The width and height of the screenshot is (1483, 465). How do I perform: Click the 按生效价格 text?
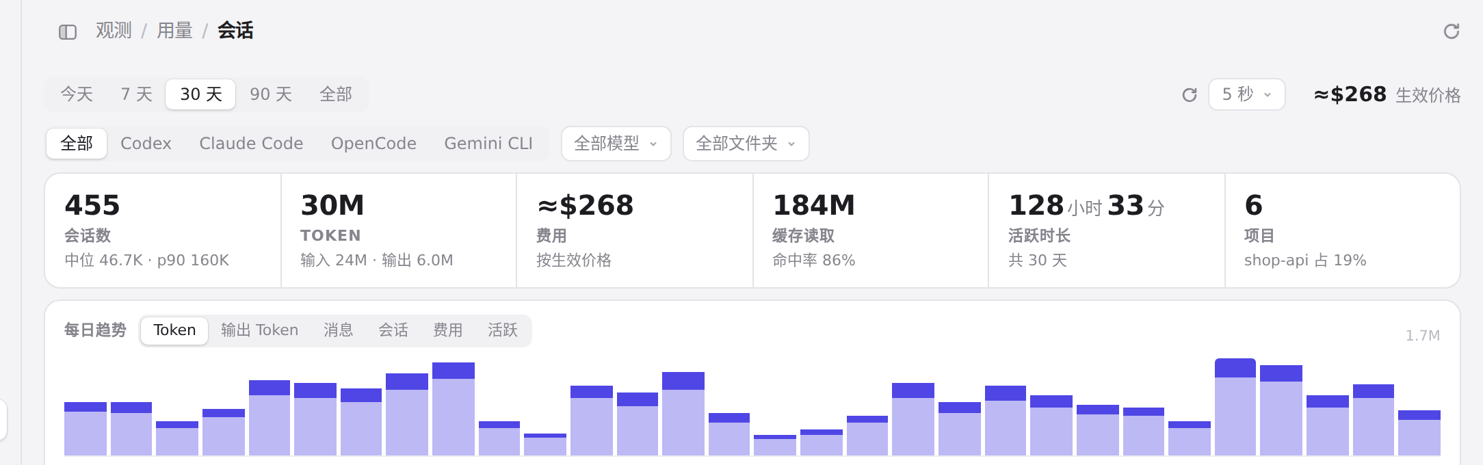tap(574, 261)
